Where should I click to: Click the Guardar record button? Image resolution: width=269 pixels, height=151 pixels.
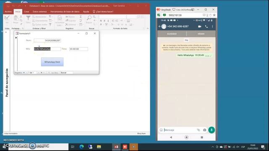pyautogui.click(x=71, y=21)
